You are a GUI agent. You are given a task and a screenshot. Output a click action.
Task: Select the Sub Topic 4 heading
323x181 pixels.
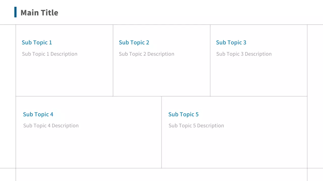(38, 114)
